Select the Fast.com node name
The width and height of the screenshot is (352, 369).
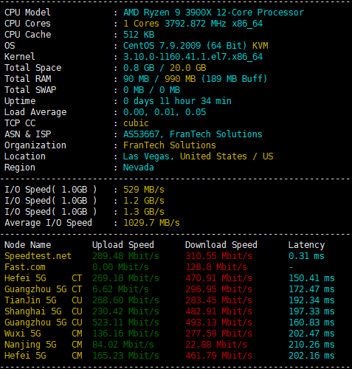[x=25, y=267]
